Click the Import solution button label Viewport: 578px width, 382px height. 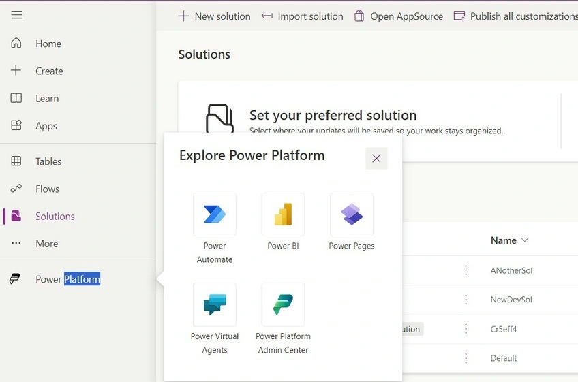click(x=310, y=16)
